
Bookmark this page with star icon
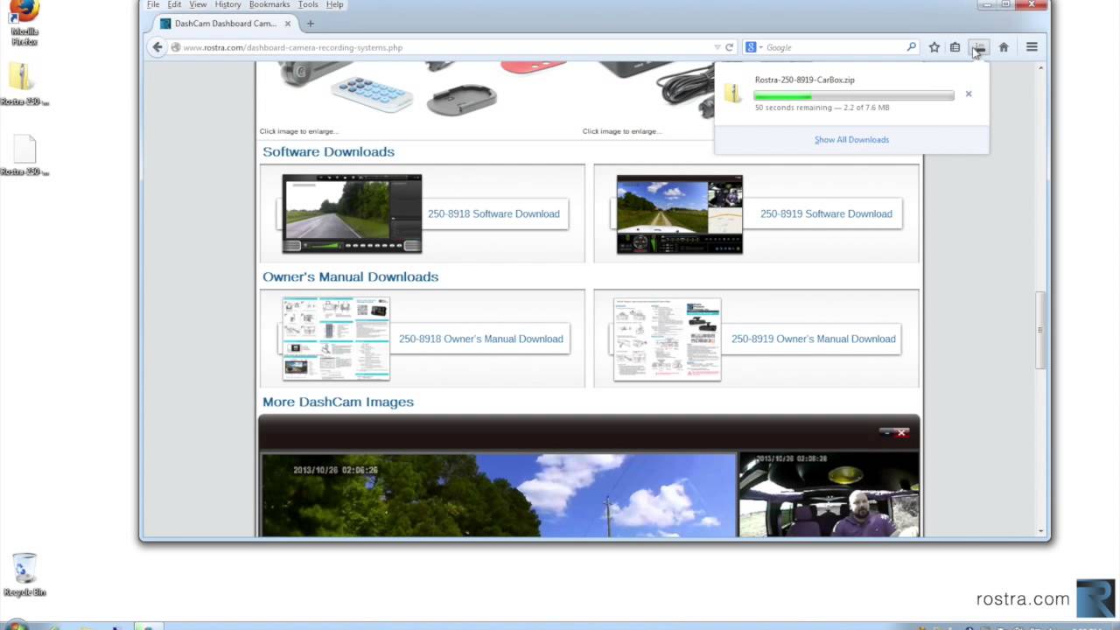tap(934, 47)
